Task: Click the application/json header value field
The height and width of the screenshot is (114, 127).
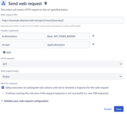Action: (x=68, y=45)
